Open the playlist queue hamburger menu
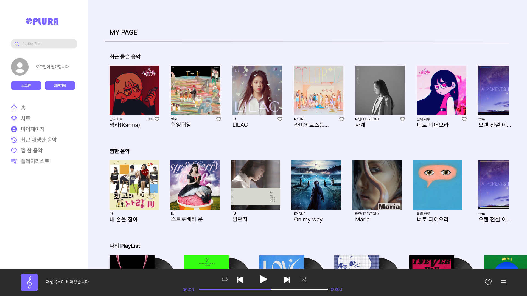Viewport: 527px width, 296px height. tap(503, 282)
